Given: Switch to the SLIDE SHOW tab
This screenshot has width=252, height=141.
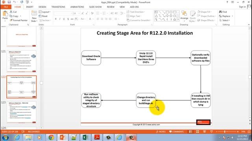Looking at the screenshot, I should 95,7.
